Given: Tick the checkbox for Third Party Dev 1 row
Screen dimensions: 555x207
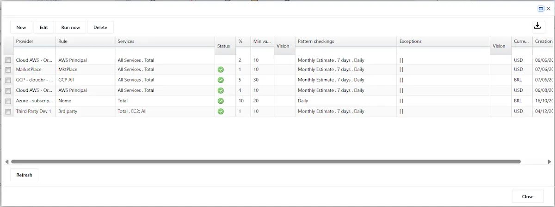Looking at the screenshot, I should [x=8, y=112].
